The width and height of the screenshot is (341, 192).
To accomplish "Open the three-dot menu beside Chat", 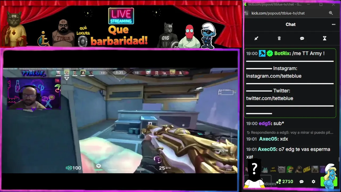I will tap(334, 24).
